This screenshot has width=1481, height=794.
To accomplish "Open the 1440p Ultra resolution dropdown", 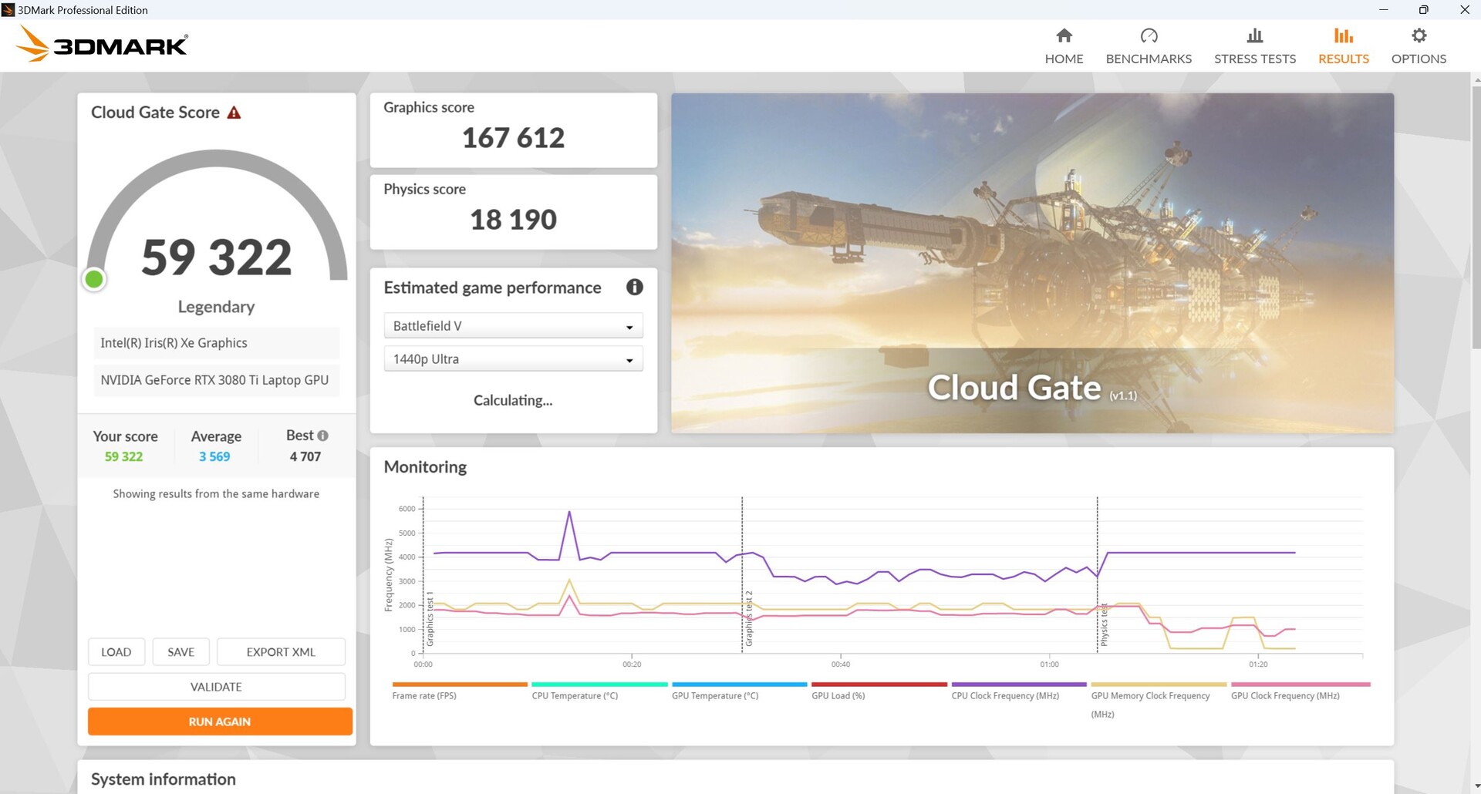I will pyautogui.click(x=513, y=359).
